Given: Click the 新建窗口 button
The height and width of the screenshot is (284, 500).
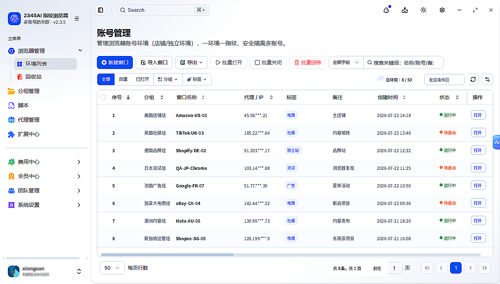Looking at the screenshot, I should [x=115, y=62].
